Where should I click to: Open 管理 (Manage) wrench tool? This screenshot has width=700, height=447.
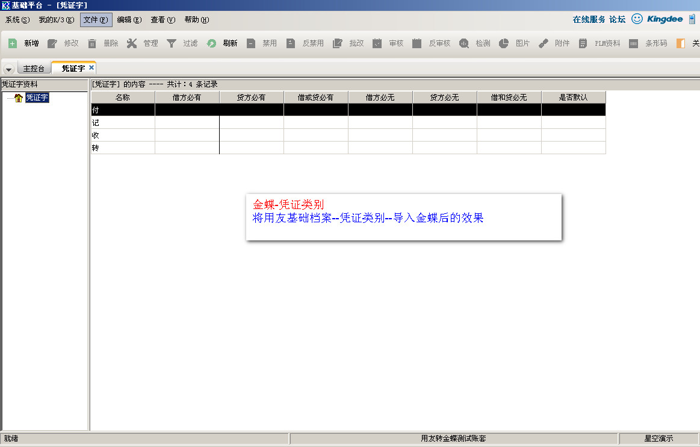pos(132,43)
